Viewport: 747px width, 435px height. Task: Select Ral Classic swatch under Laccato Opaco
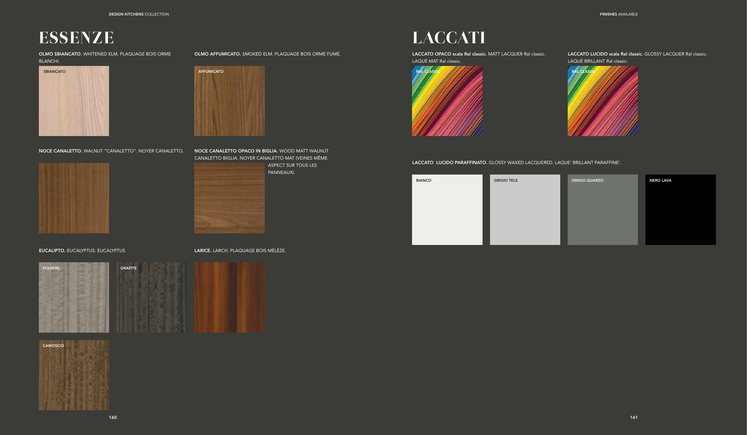coord(447,101)
